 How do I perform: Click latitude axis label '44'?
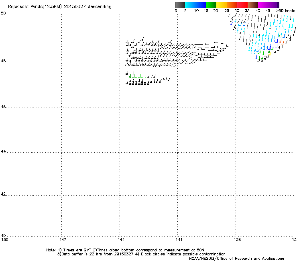[3, 151]
